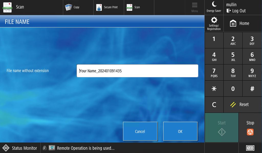Tap the asterisk key
Viewport: 262px width, 153px height.
point(214,89)
